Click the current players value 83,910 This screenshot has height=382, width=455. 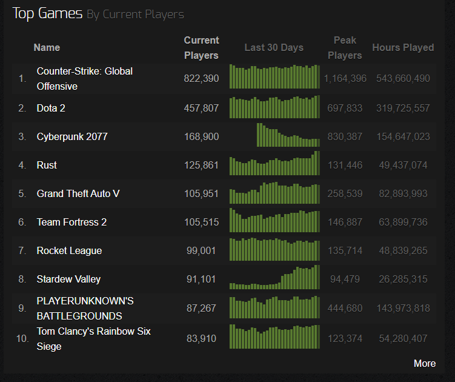click(201, 338)
